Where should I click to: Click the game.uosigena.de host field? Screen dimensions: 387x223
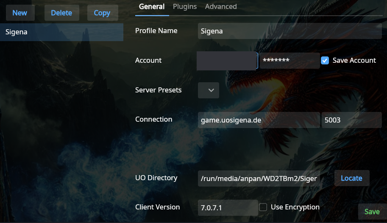point(259,120)
